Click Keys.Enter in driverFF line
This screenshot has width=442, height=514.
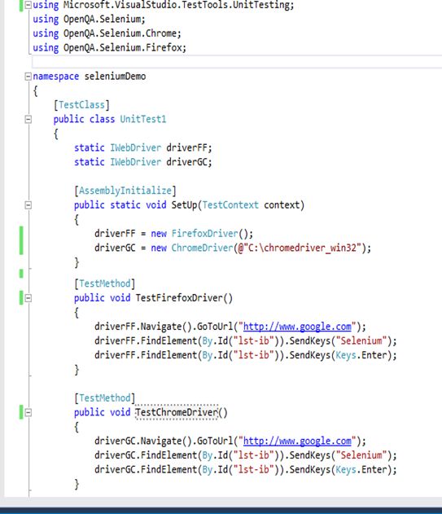[x=361, y=355]
